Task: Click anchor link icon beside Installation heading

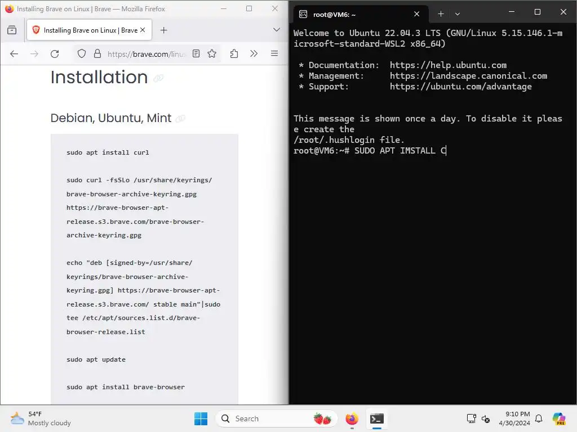Action: pos(158,78)
